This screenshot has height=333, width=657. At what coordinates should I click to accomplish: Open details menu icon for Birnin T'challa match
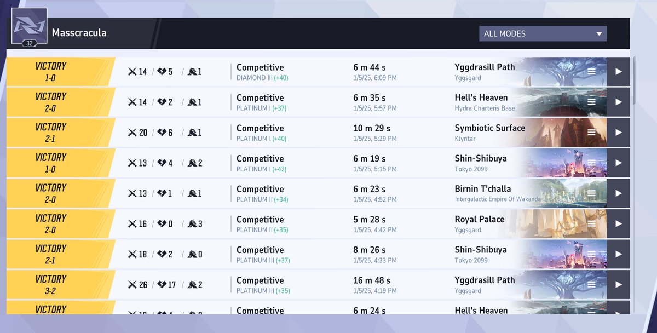591,193
